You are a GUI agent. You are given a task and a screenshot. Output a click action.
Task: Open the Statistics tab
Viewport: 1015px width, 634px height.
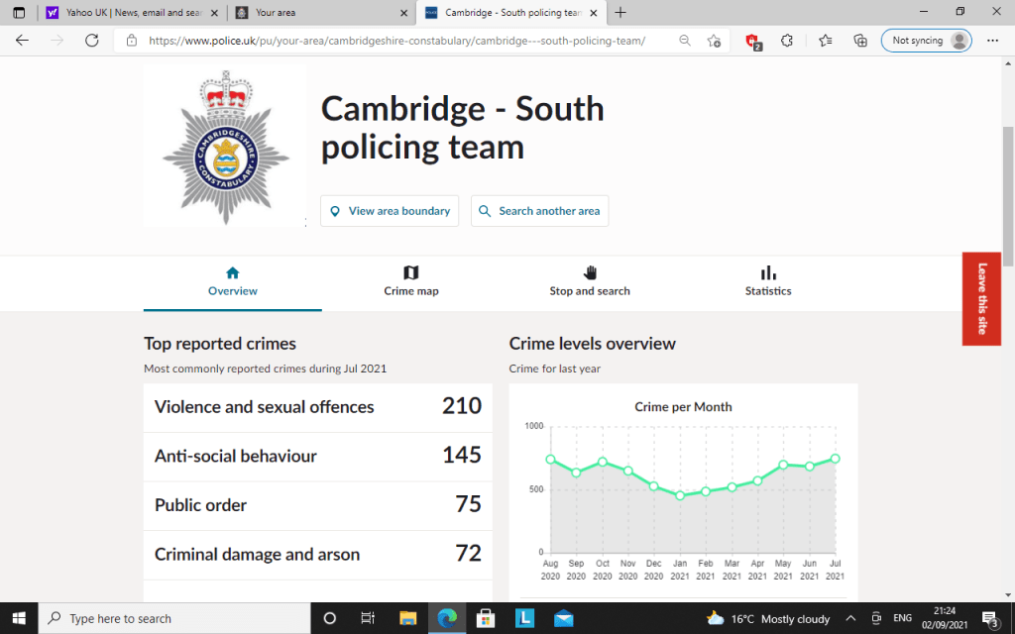point(768,281)
